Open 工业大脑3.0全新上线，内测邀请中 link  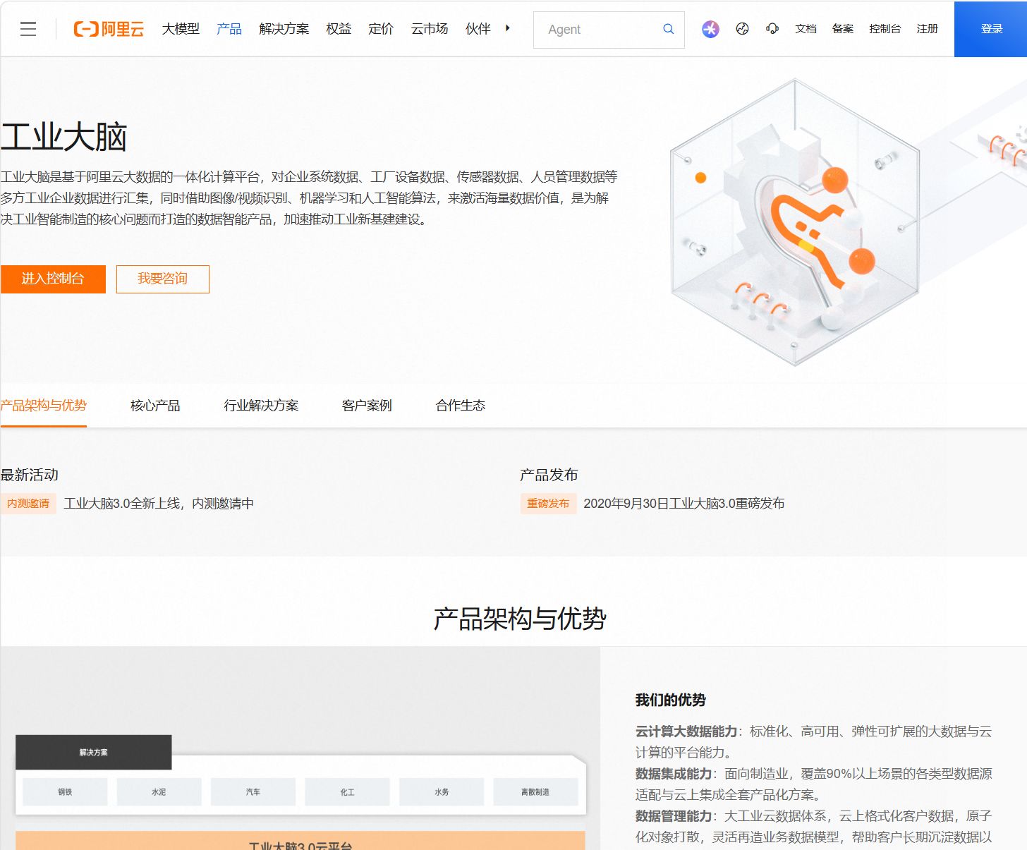click(159, 504)
